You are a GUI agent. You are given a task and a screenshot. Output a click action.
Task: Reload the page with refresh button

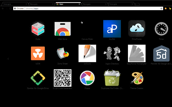tap(10, 8)
